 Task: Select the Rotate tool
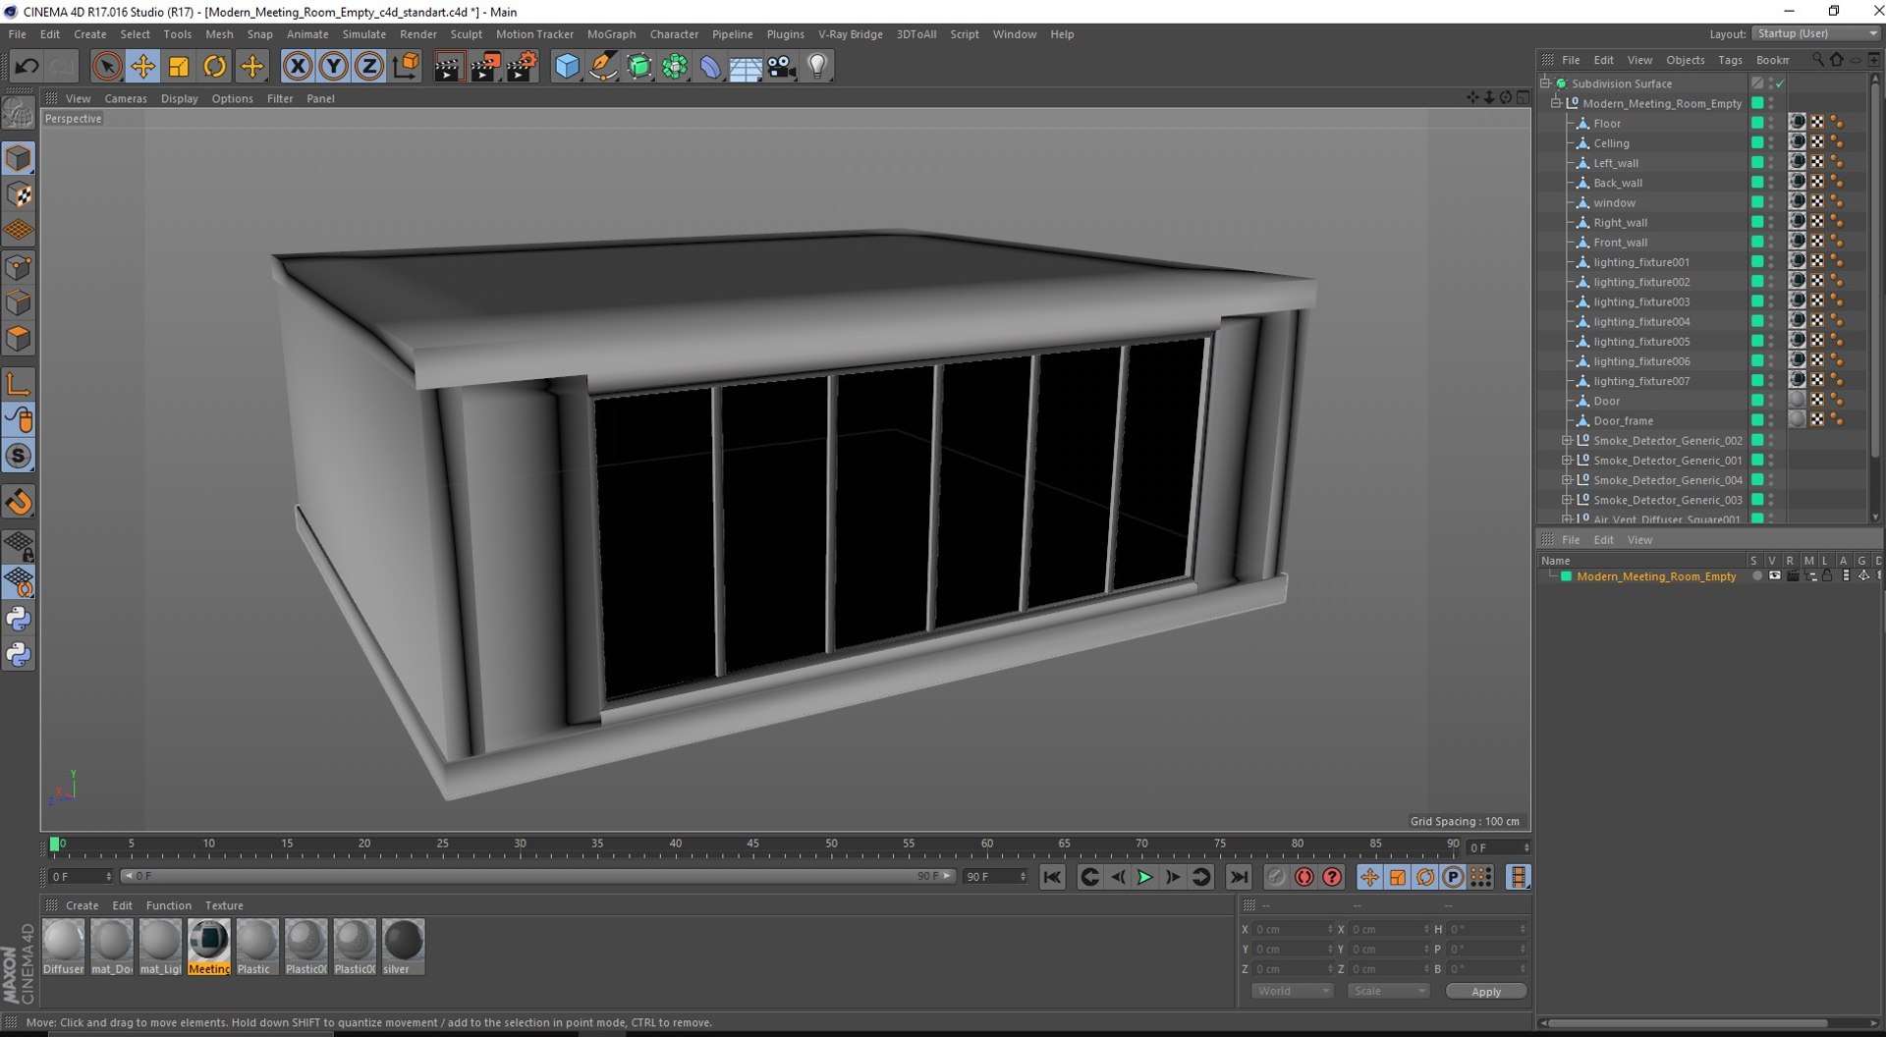pos(214,67)
